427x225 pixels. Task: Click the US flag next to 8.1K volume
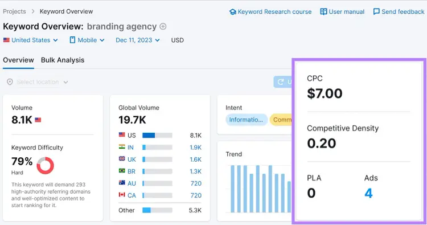[x=38, y=120]
